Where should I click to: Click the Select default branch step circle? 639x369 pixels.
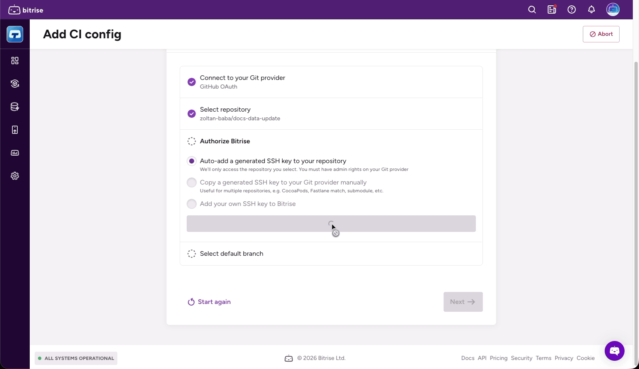(x=191, y=254)
